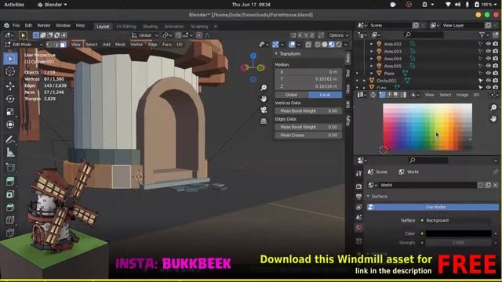502x282 pixels.
Task: Open the Mesh menu
Action: coord(120,45)
